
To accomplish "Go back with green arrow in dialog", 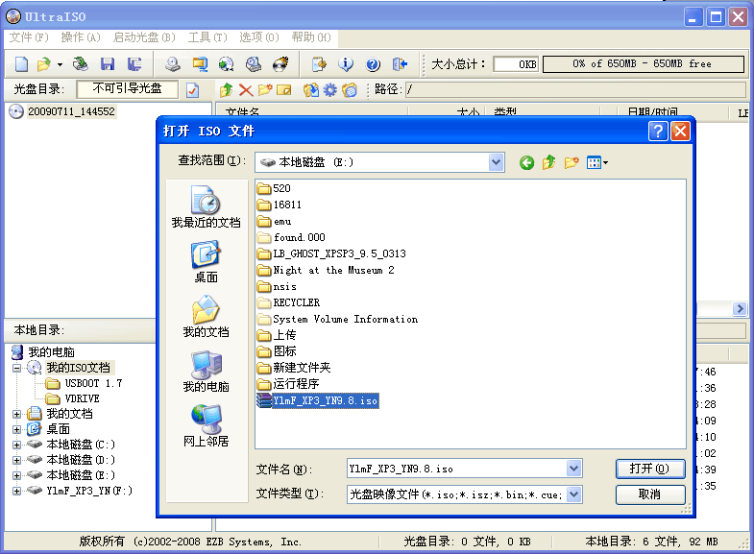I will 526,163.
